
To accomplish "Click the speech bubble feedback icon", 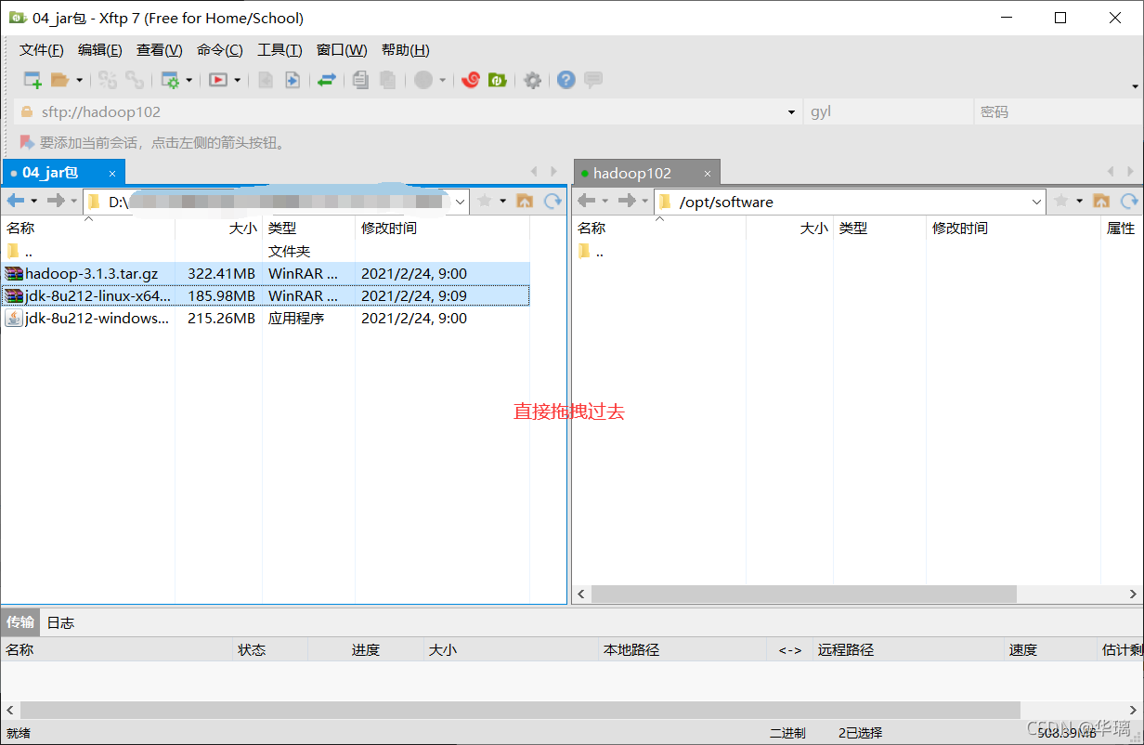I will point(593,80).
